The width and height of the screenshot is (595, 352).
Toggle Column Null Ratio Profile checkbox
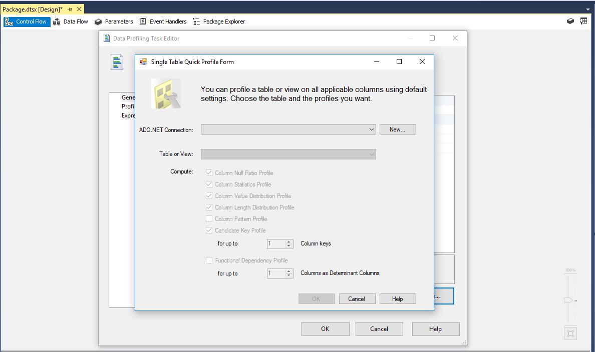point(209,173)
